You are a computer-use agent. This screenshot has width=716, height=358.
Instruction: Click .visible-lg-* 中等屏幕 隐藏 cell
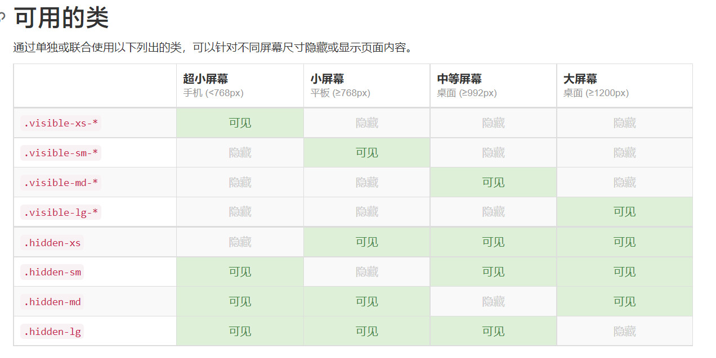(x=493, y=212)
